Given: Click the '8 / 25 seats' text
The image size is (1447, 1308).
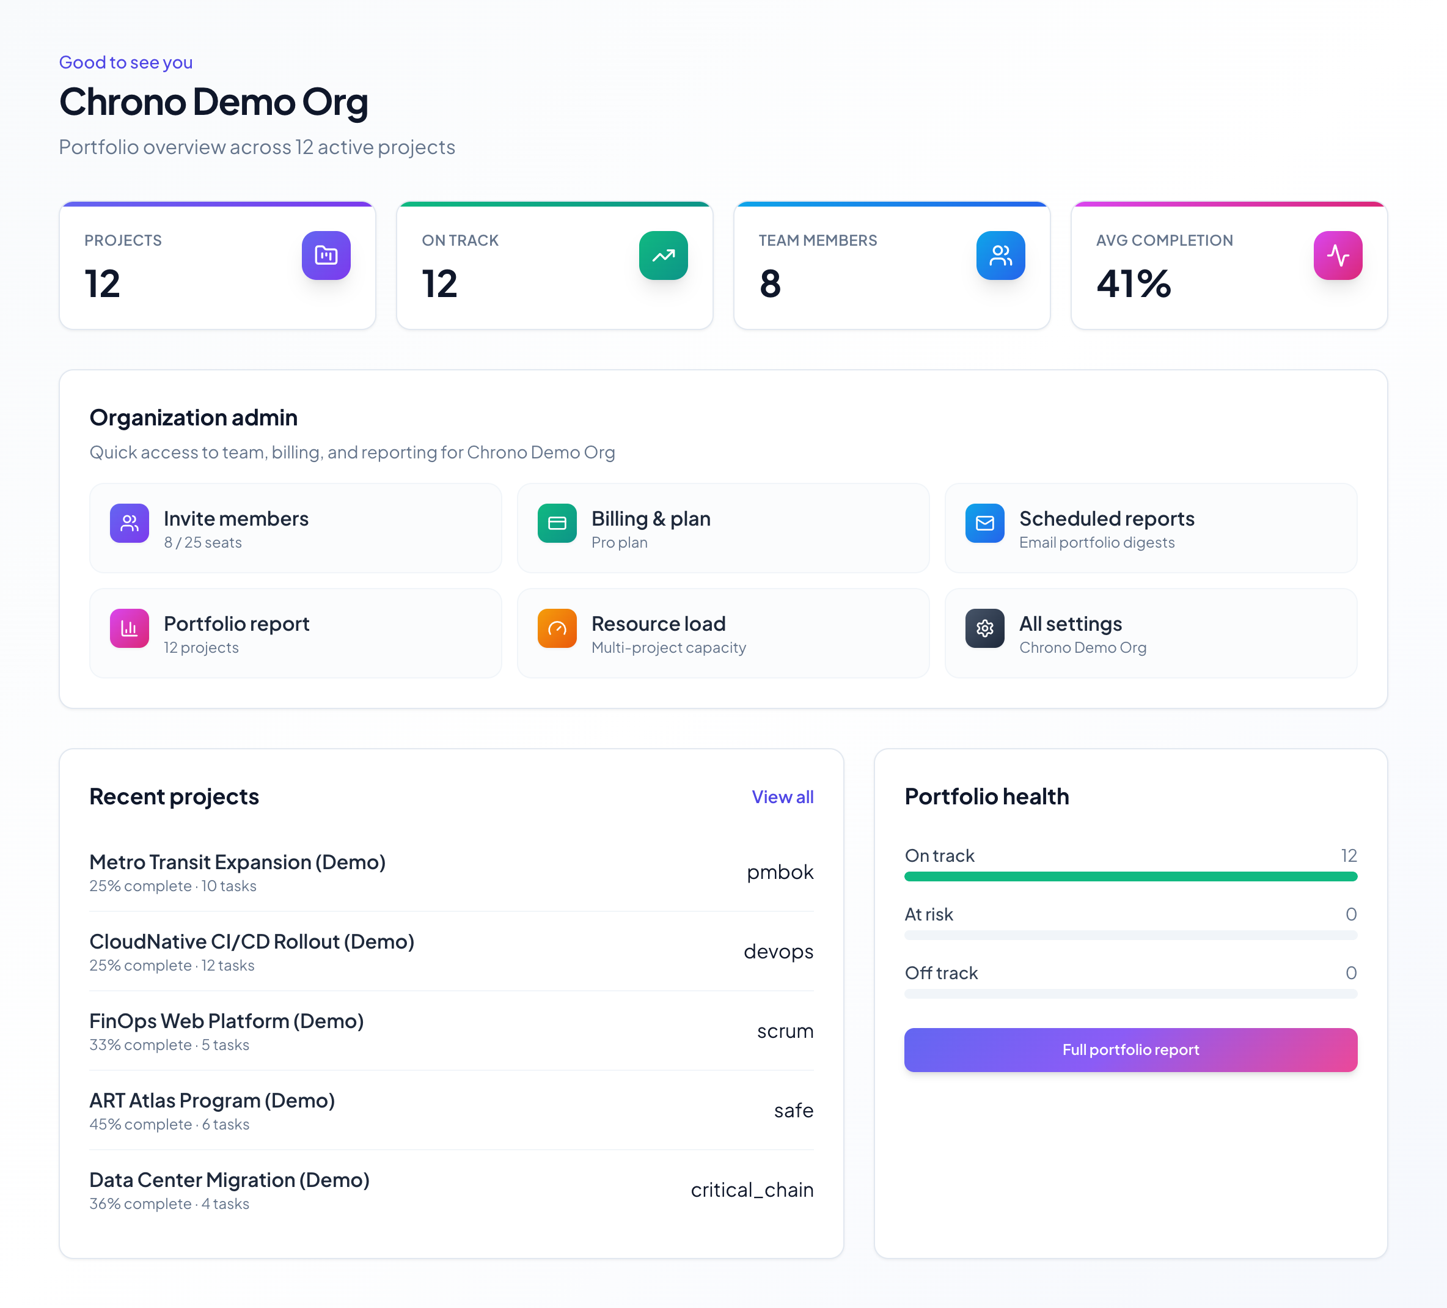Looking at the screenshot, I should point(202,543).
